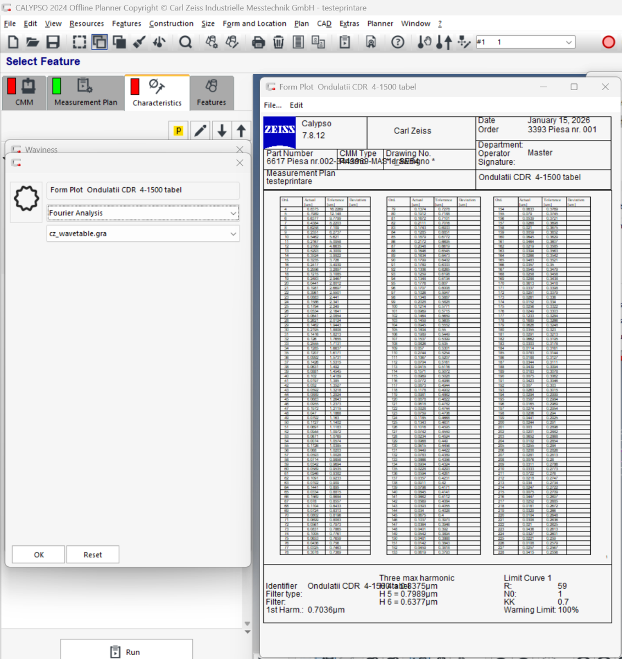This screenshot has width=622, height=659.
Task: Click the move down arrow icon
Action: point(221,131)
